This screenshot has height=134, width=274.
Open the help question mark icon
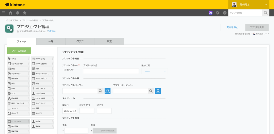(x=225, y=13)
